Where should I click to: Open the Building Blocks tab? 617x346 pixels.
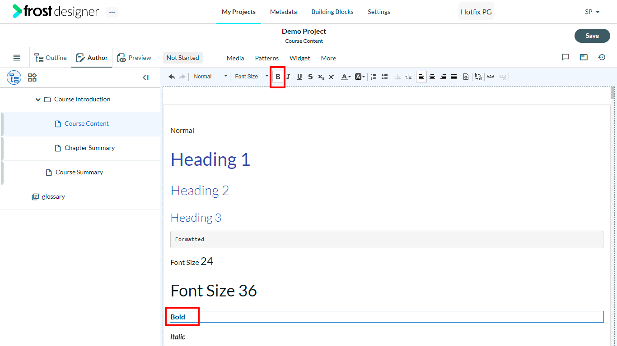(332, 12)
